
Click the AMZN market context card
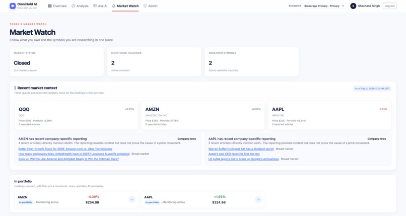203,115
